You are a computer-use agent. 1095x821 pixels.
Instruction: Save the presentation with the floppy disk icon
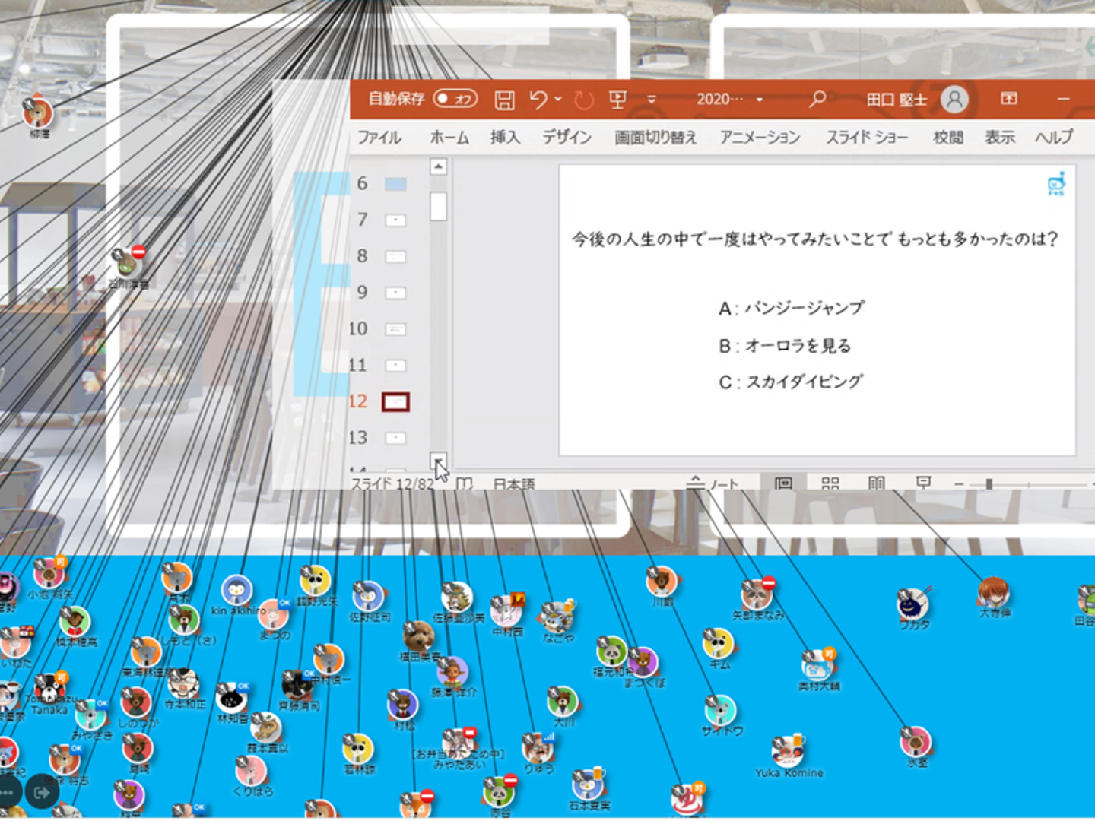point(504,100)
